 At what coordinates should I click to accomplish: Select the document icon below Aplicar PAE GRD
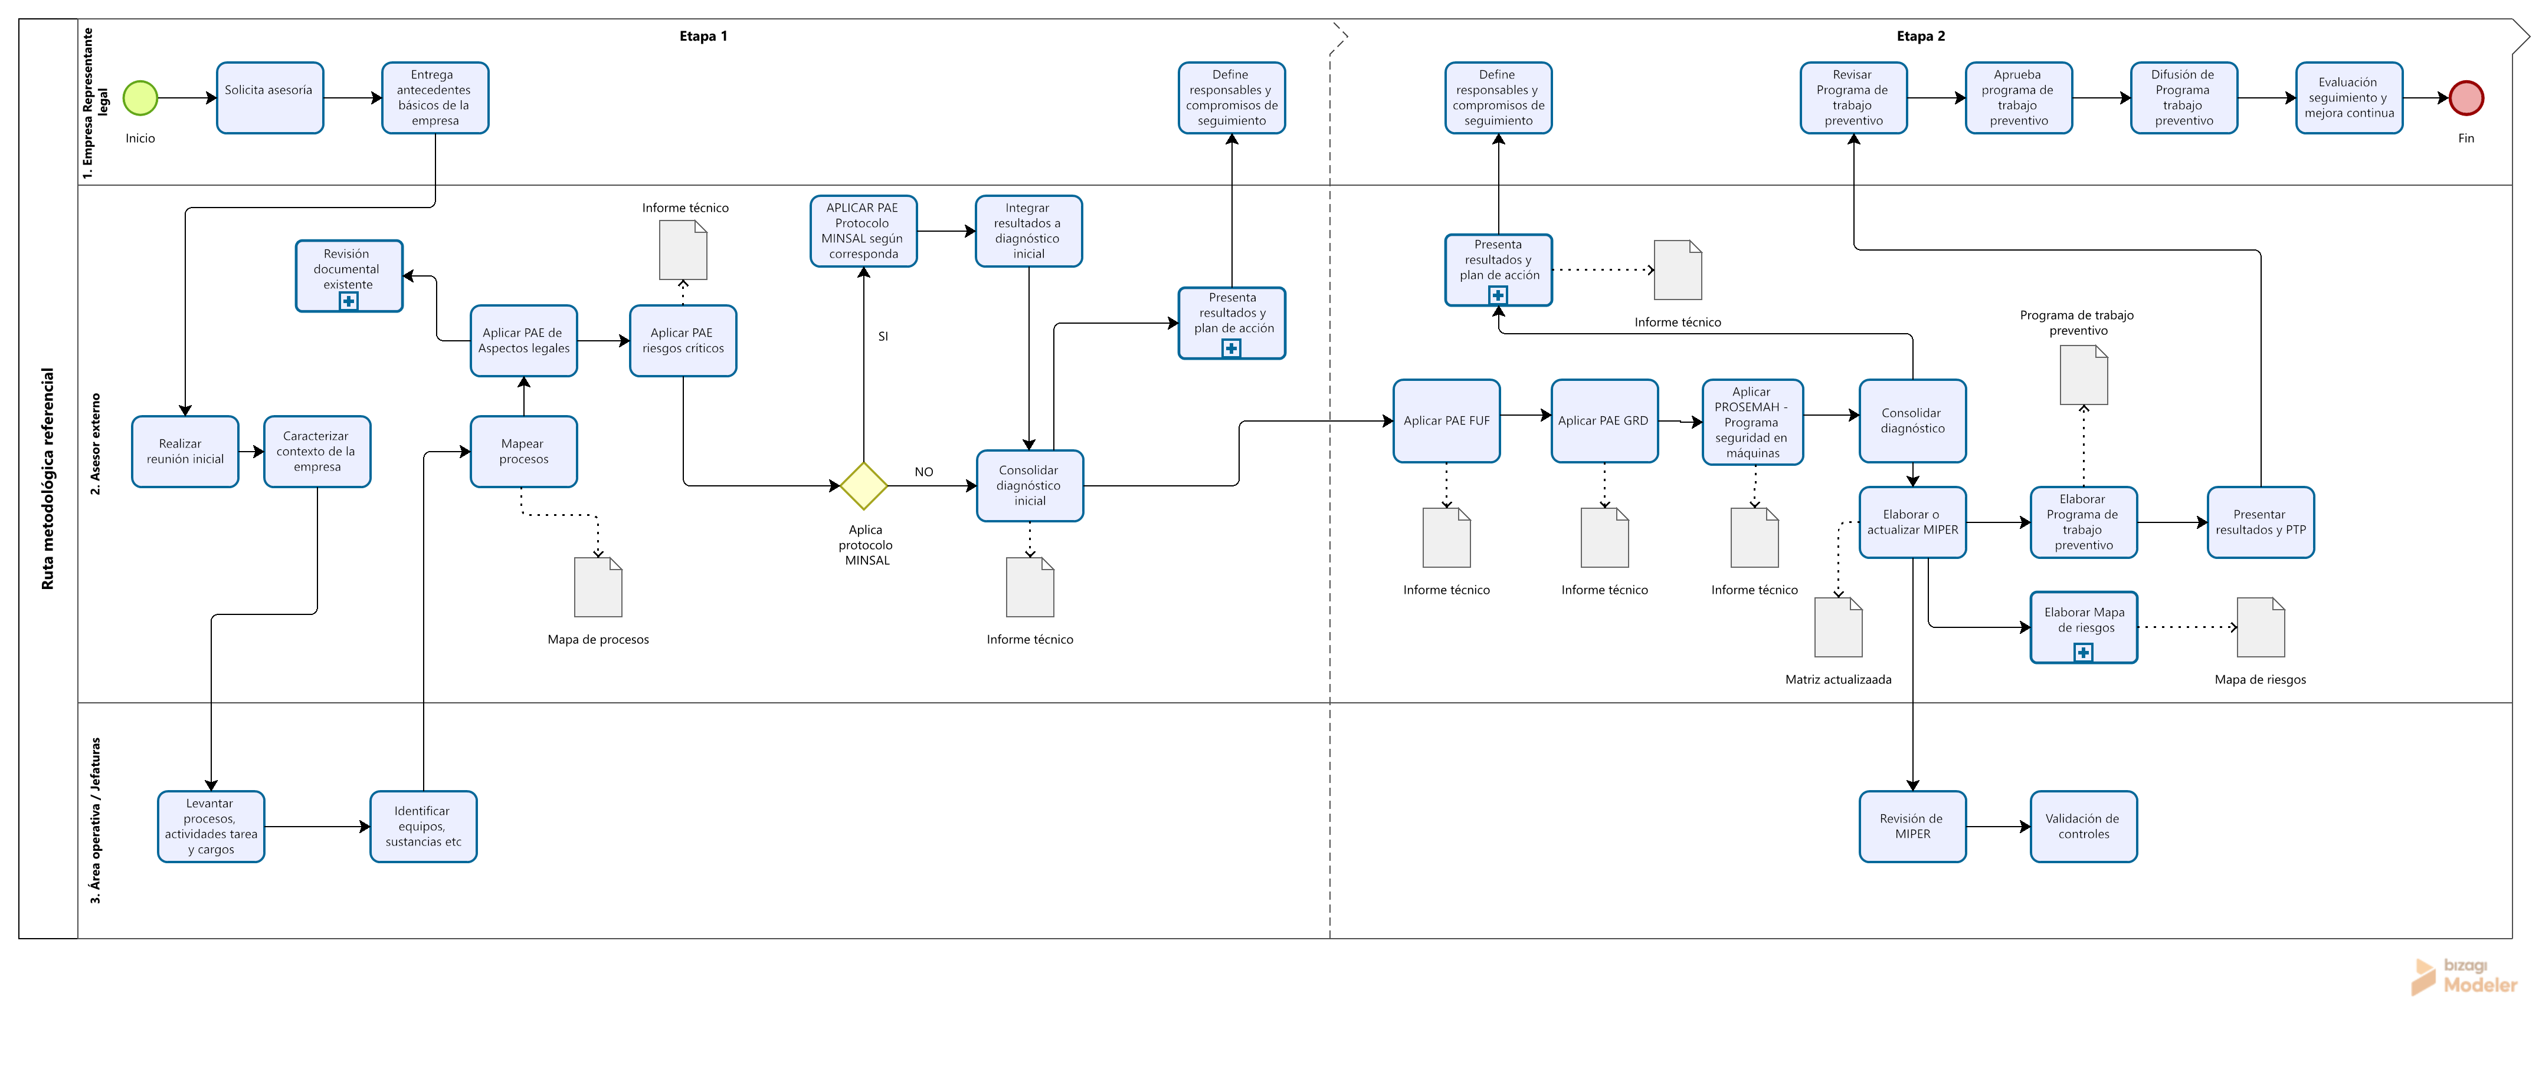click(1604, 538)
